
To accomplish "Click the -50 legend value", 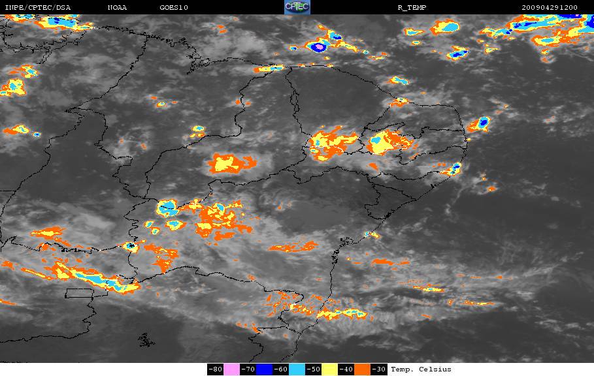I will click(313, 369).
